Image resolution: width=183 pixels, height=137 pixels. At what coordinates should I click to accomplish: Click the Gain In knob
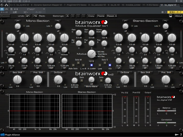(x=79, y=33)
